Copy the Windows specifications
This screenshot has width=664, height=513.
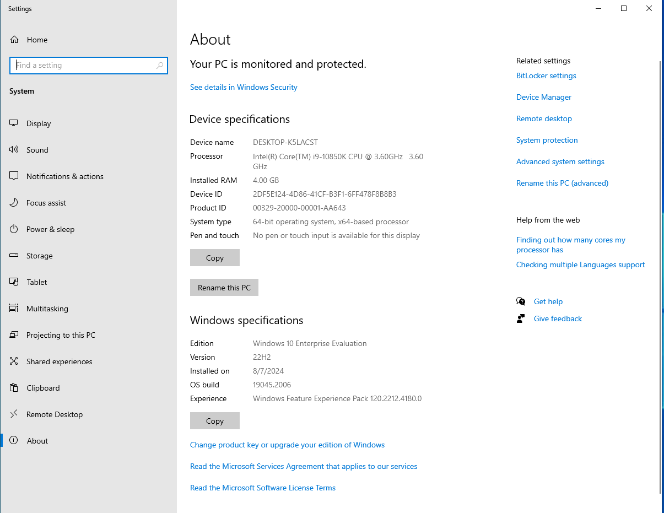pyautogui.click(x=215, y=421)
